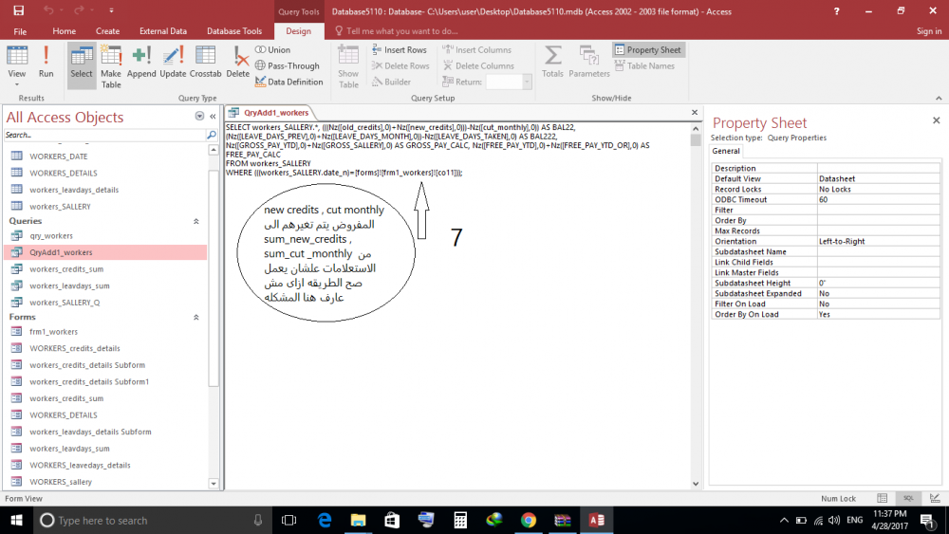This screenshot has width=949, height=534.
Task: Switch to the Home ribbon tab
Action: 65,31
